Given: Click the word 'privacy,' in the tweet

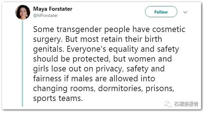Looking at the screenshot, I should 110,69.
